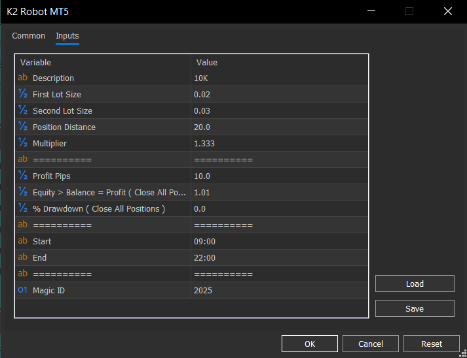Click the OK button
This screenshot has width=467, height=358.
click(310, 344)
